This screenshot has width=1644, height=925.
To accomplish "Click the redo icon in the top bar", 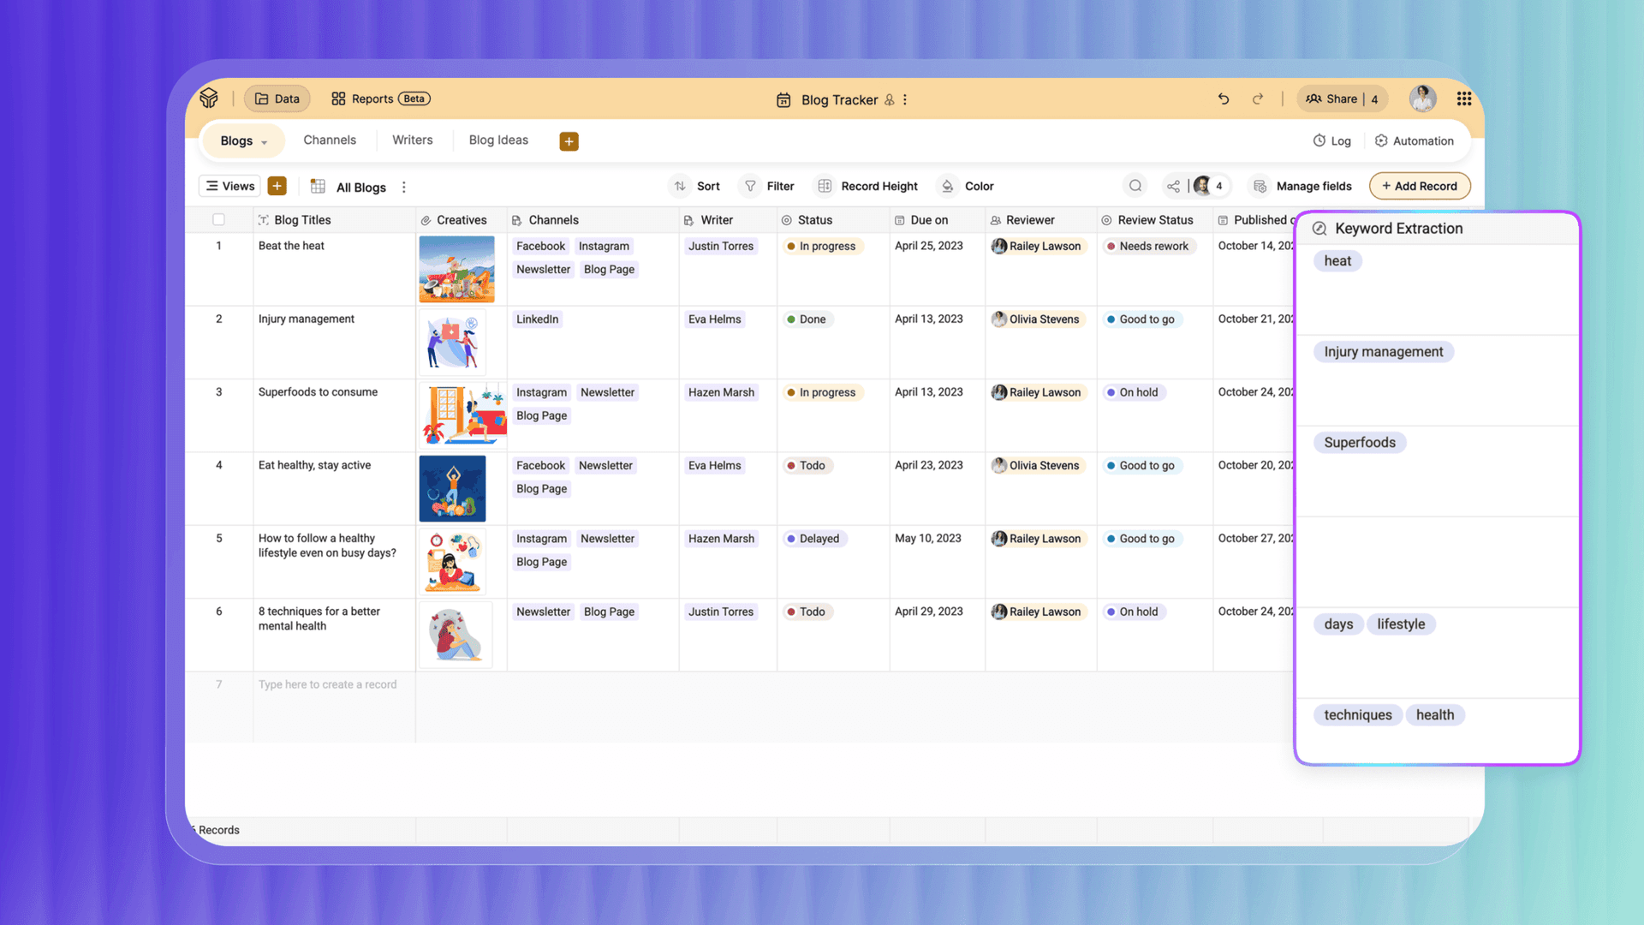I will (x=1257, y=98).
